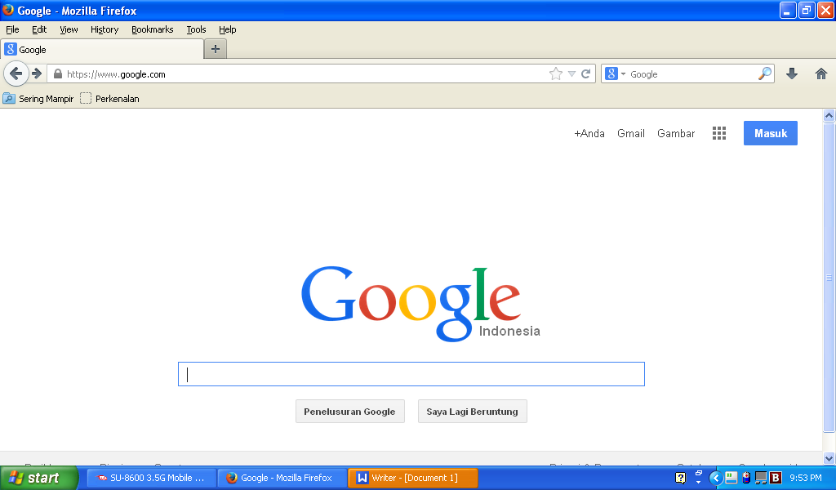Open the search engine selector dropdown
The height and width of the screenshot is (490, 836).
pyautogui.click(x=616, y=73)
